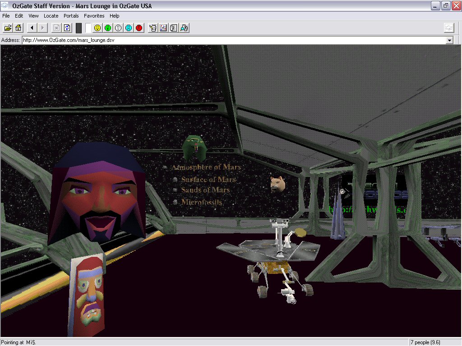Pick the blue sad face emotion
The height and width of the screenshot is (346, 462).
[x=129, y=28]
